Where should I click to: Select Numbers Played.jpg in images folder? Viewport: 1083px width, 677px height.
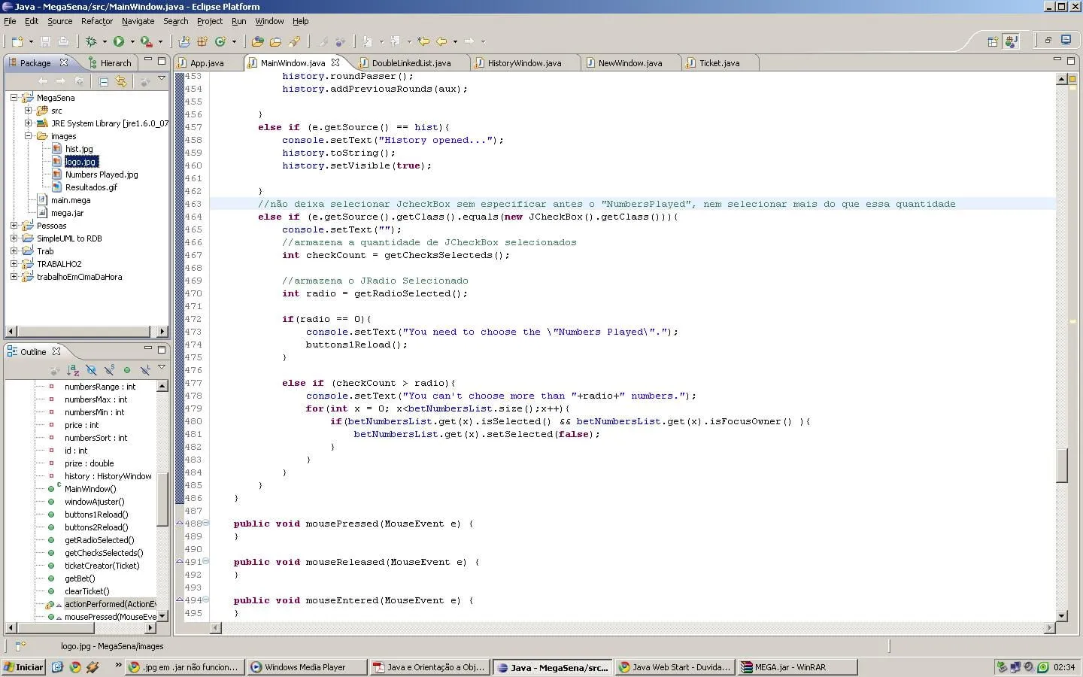click(101, 175)
